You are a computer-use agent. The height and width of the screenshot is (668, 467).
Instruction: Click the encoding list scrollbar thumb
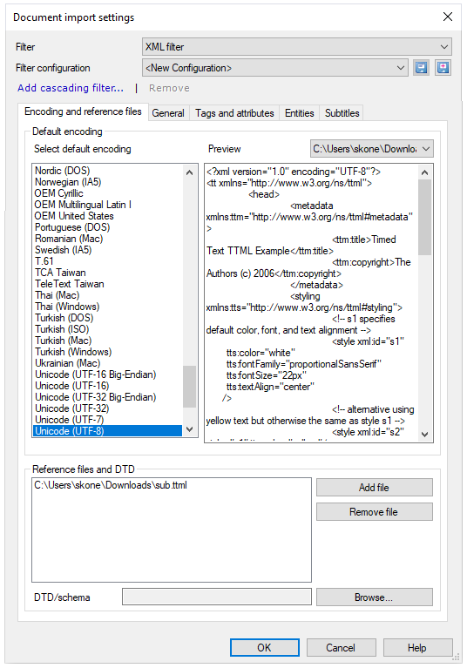(x=190, y=386)
